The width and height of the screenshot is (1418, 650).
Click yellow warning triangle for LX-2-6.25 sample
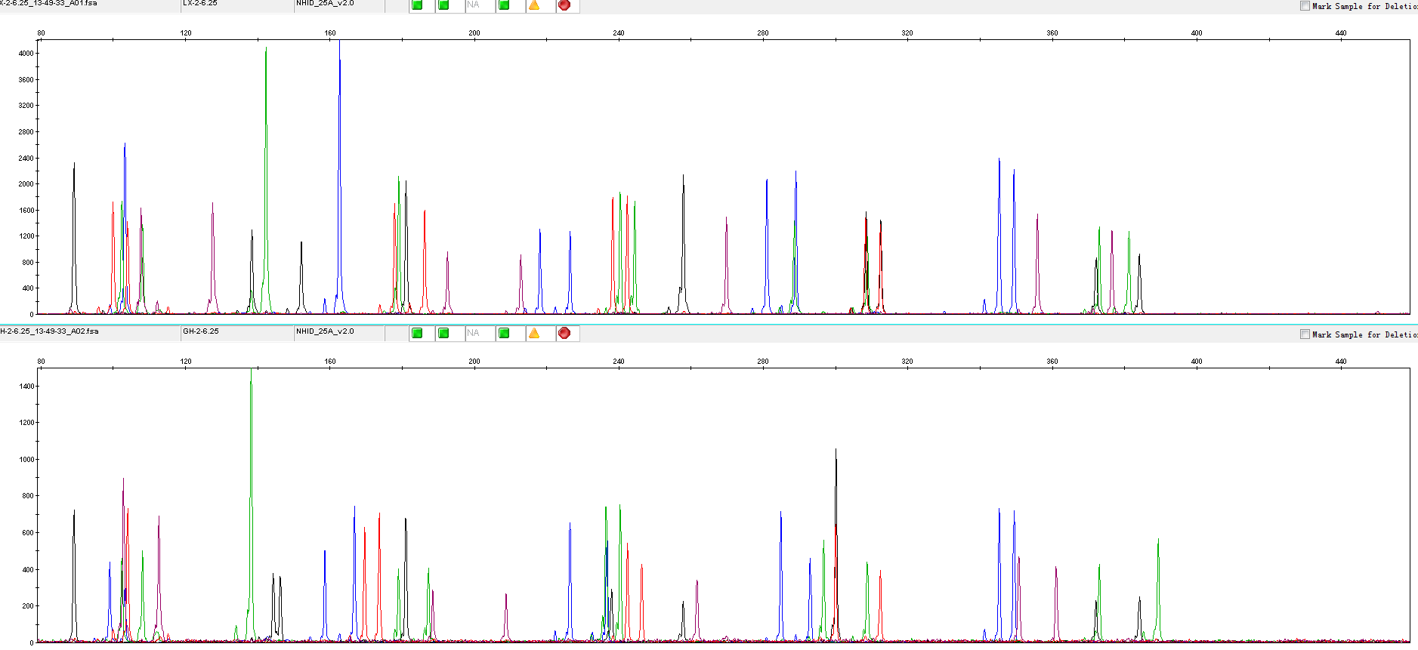click(534, 5)
